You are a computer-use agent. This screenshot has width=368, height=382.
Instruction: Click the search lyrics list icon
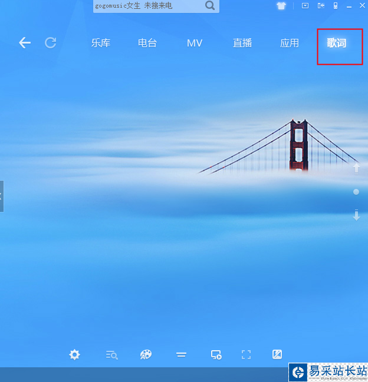(x=112, y=355)
